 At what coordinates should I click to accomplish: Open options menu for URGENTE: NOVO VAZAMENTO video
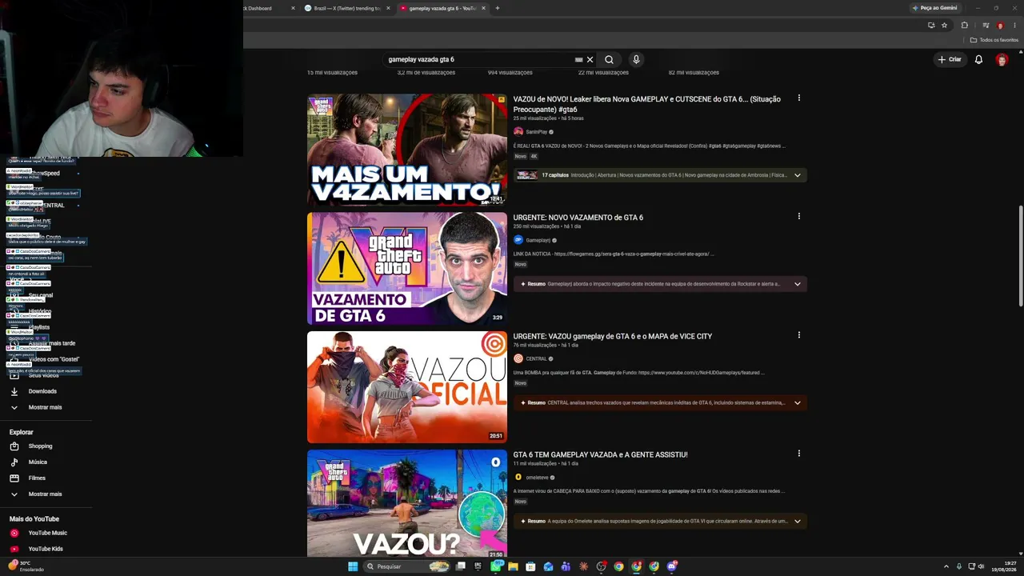[798, 216]
